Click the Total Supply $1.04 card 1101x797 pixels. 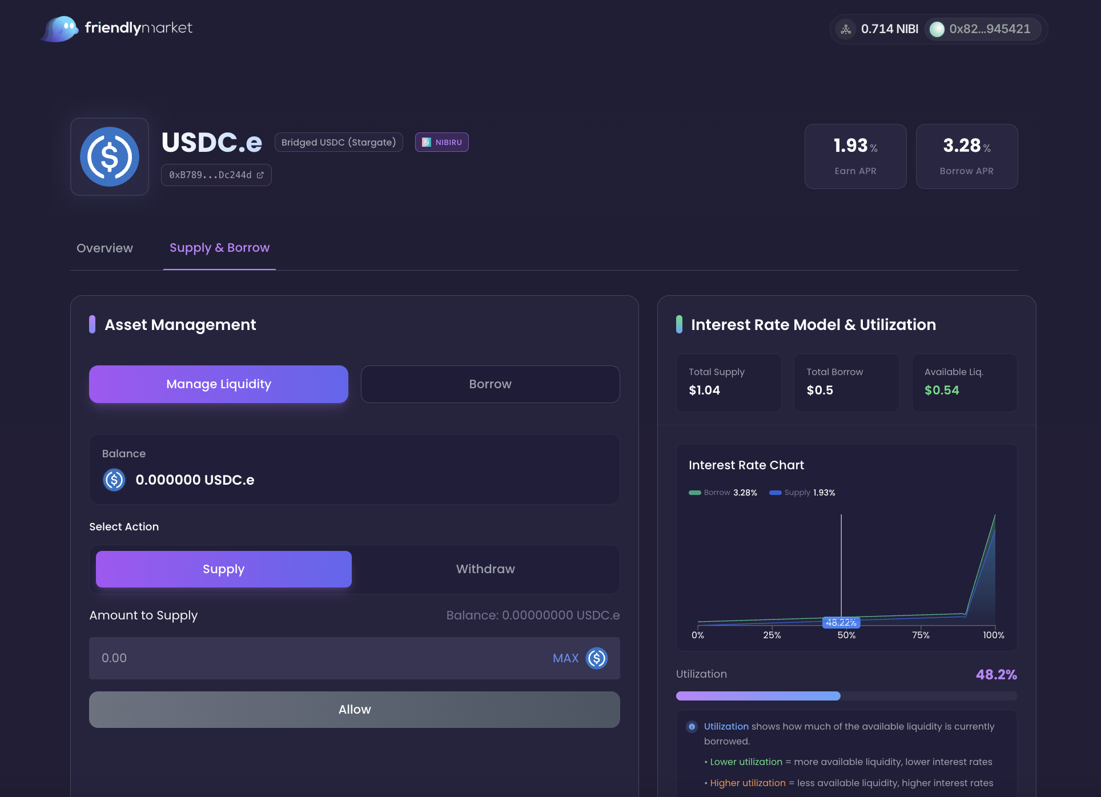tap(729, 383)
